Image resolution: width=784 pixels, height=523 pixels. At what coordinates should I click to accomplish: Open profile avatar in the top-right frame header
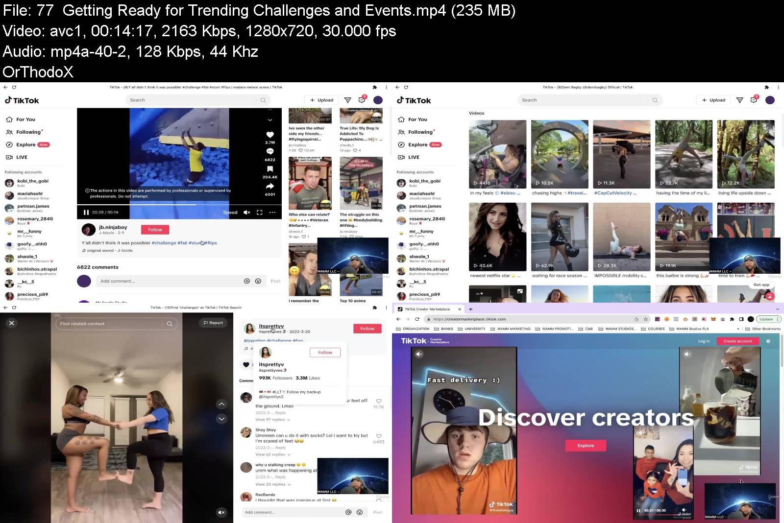click(770, 100)
